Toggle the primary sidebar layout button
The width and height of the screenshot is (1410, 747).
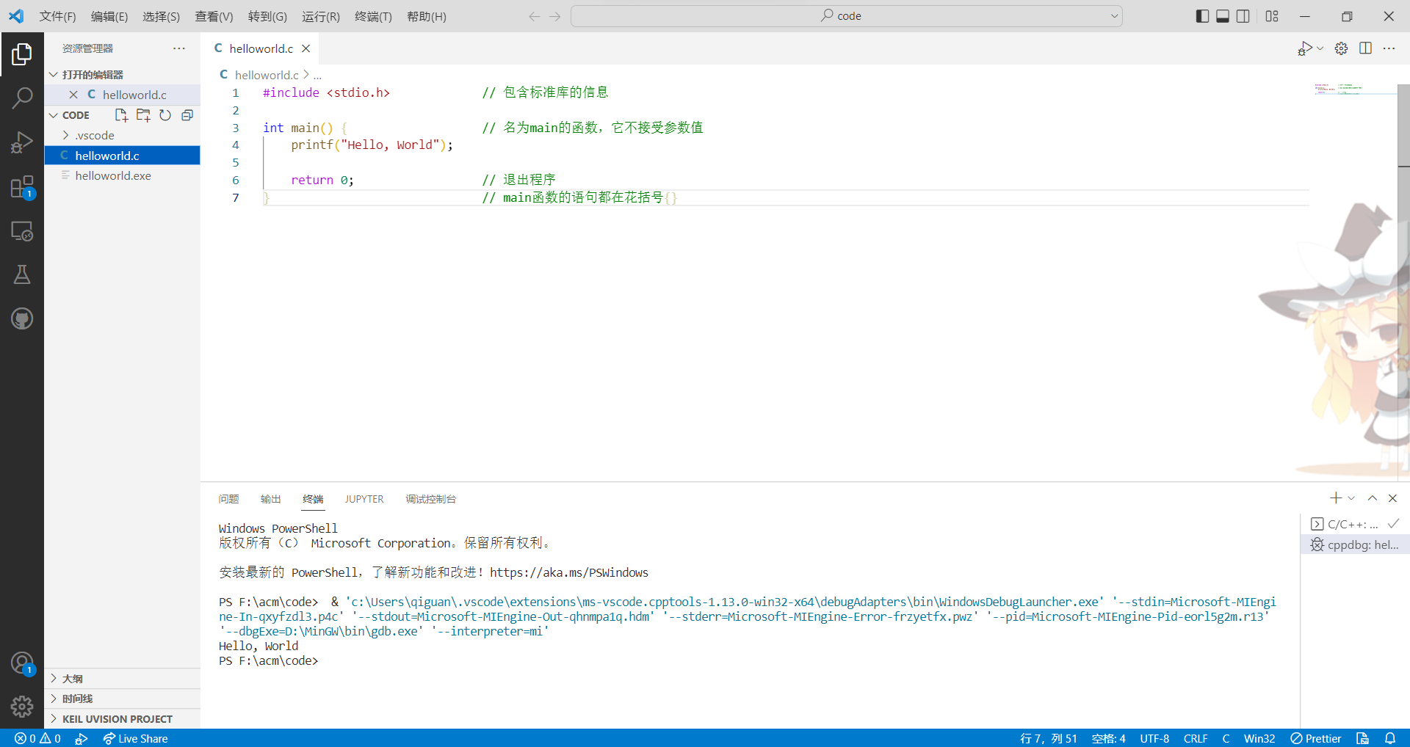click(1202, 16)
